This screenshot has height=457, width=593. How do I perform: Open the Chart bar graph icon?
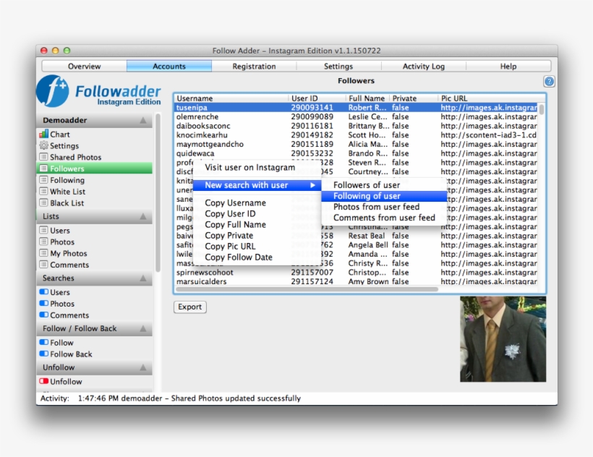(x=44, y=134)
